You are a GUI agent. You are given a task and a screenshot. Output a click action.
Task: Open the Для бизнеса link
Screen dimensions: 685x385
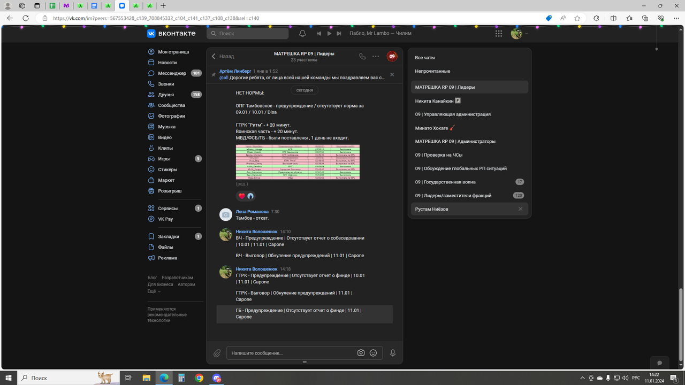point(159,284)
